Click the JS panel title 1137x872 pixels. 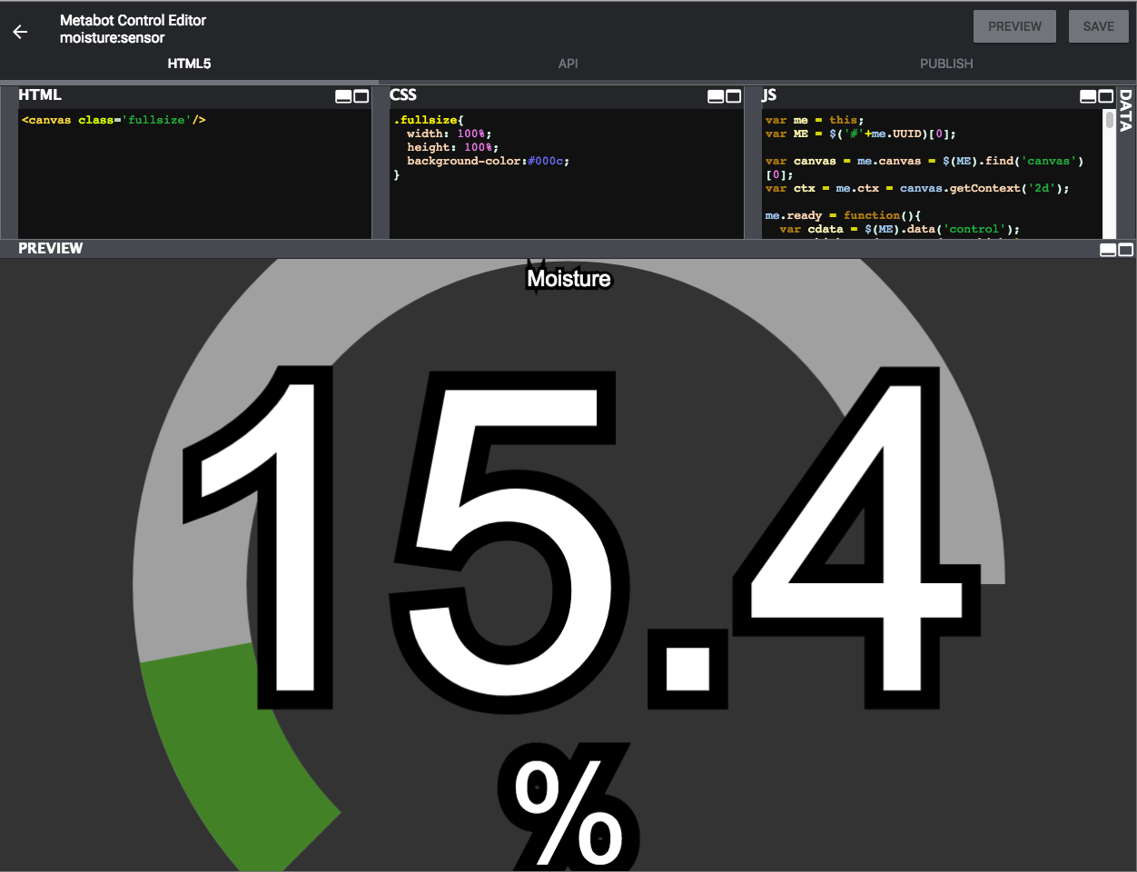769,94
